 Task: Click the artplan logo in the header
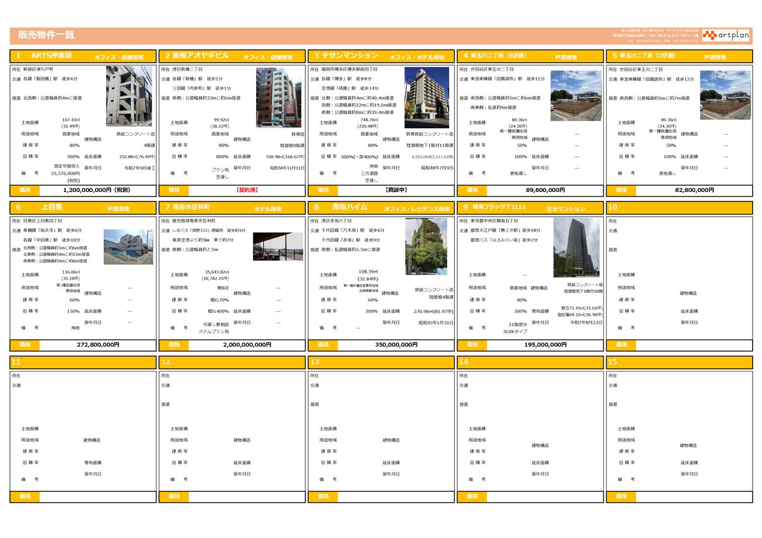[x=726, y=35]
